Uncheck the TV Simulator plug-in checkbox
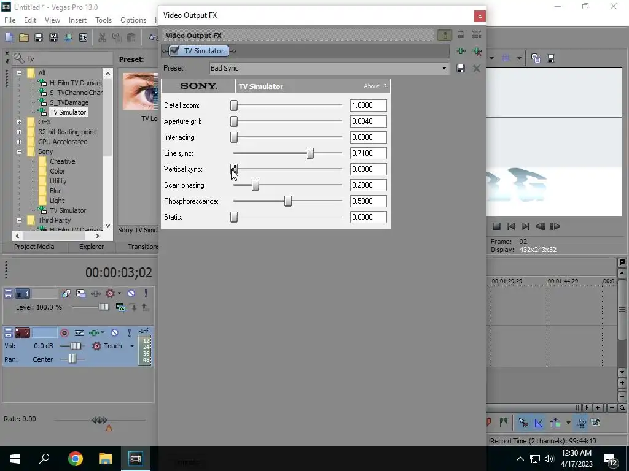The width and height of the screenshot is (629, 471). tap(175, 50)
